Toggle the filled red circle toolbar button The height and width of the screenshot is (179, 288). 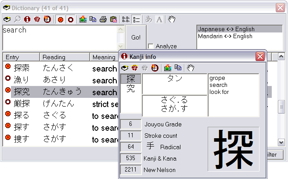[60, 19]
